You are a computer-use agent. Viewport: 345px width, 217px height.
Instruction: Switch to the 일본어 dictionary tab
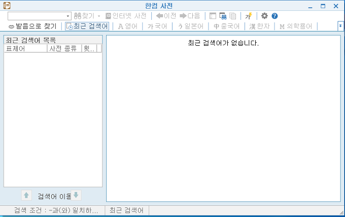pos(191,26)
